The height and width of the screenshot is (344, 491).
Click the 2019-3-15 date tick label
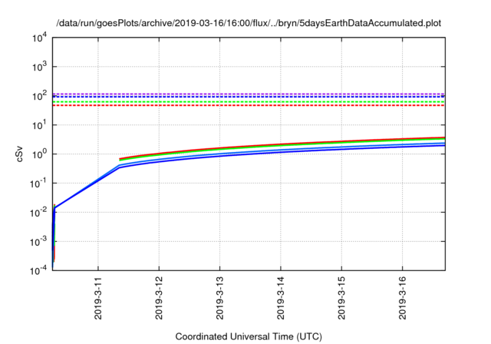coord(341,298)
